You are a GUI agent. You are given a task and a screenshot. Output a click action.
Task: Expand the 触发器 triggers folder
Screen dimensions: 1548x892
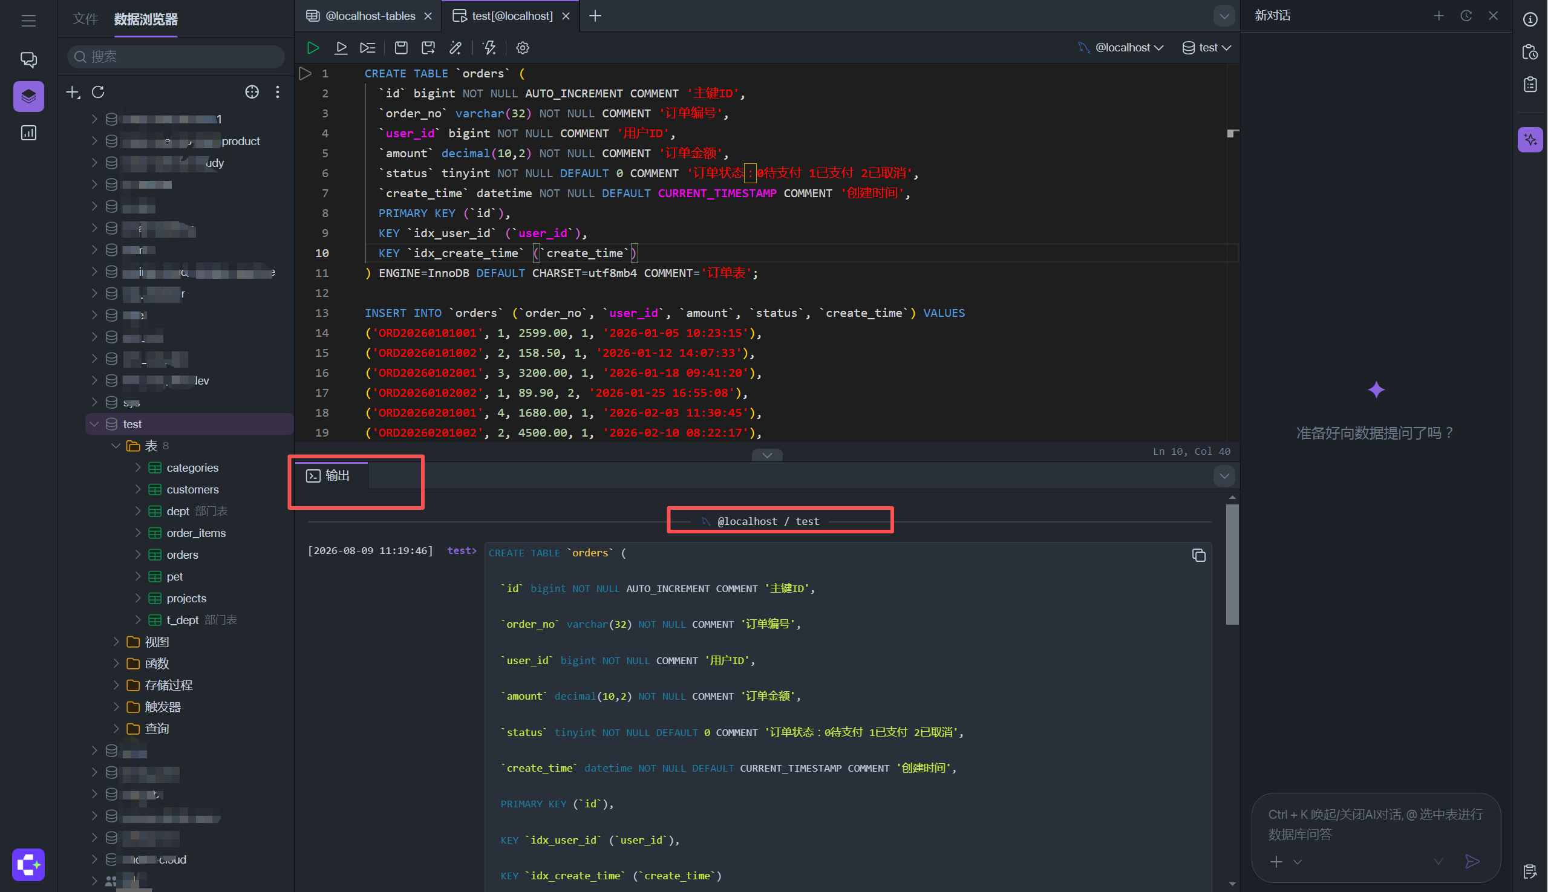point(116,706)
